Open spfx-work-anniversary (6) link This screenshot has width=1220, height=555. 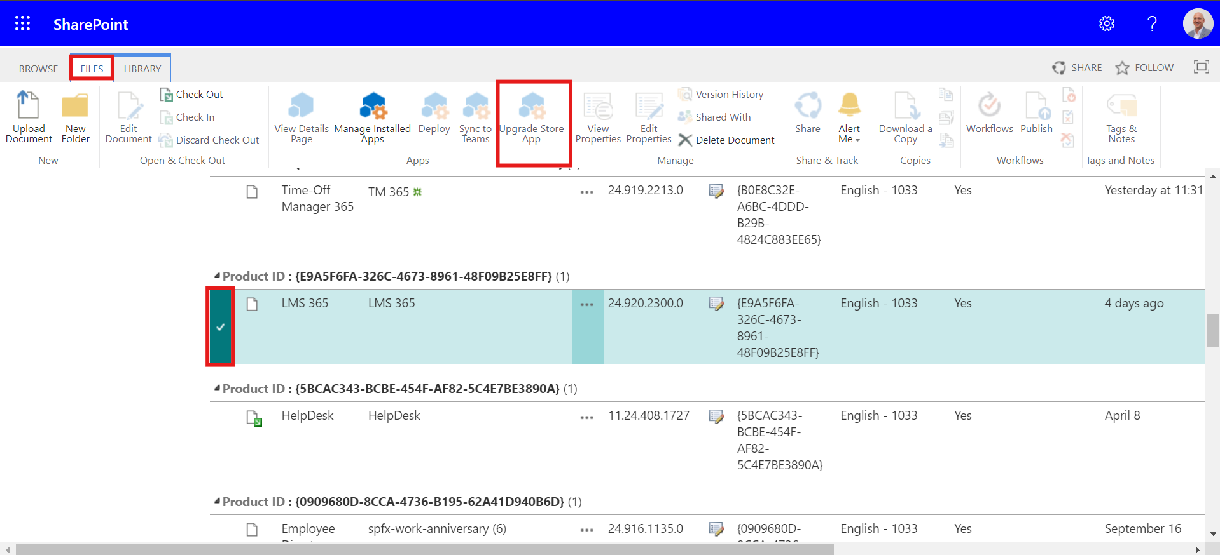coord(437,529)
